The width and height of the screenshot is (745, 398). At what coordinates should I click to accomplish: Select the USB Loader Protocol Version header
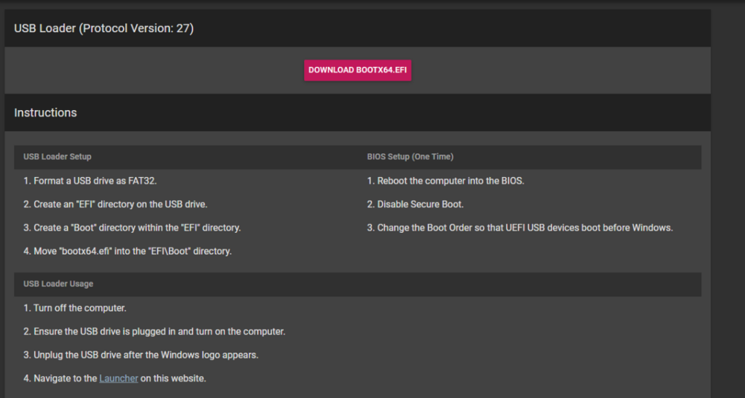click(x=104, y=28)
